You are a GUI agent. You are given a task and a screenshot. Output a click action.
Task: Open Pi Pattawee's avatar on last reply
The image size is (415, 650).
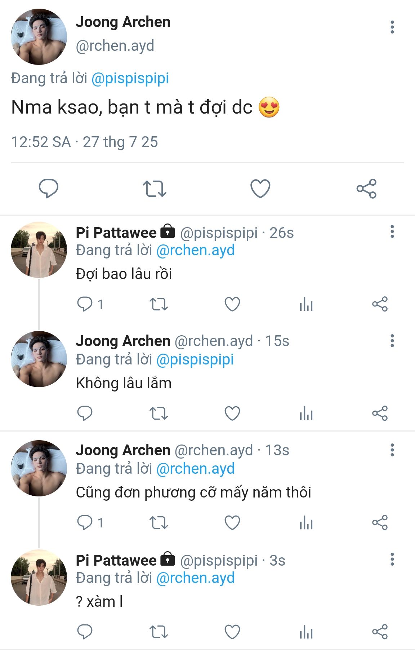(x=39, y=577)
